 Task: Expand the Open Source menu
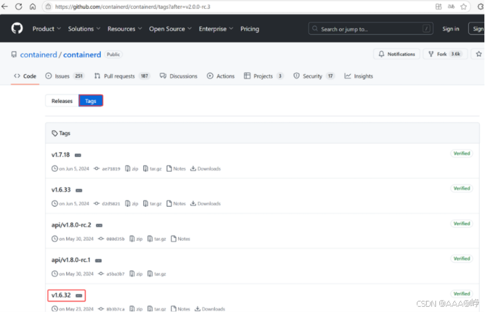click(170, 28)
